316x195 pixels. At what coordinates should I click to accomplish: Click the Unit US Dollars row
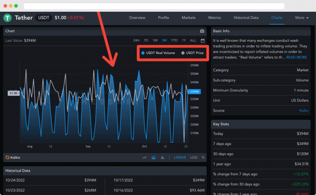pos(261,100)
